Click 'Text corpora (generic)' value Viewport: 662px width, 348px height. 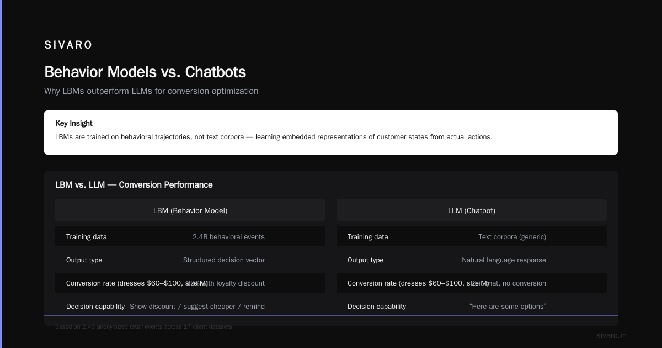[x=512, y=237]
